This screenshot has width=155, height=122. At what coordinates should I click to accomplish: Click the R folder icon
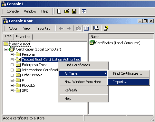[18, 80]
